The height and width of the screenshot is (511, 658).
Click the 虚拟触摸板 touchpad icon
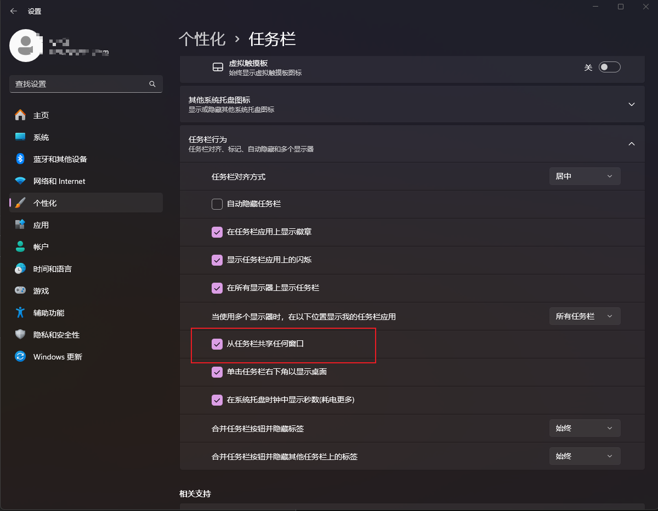218,68
